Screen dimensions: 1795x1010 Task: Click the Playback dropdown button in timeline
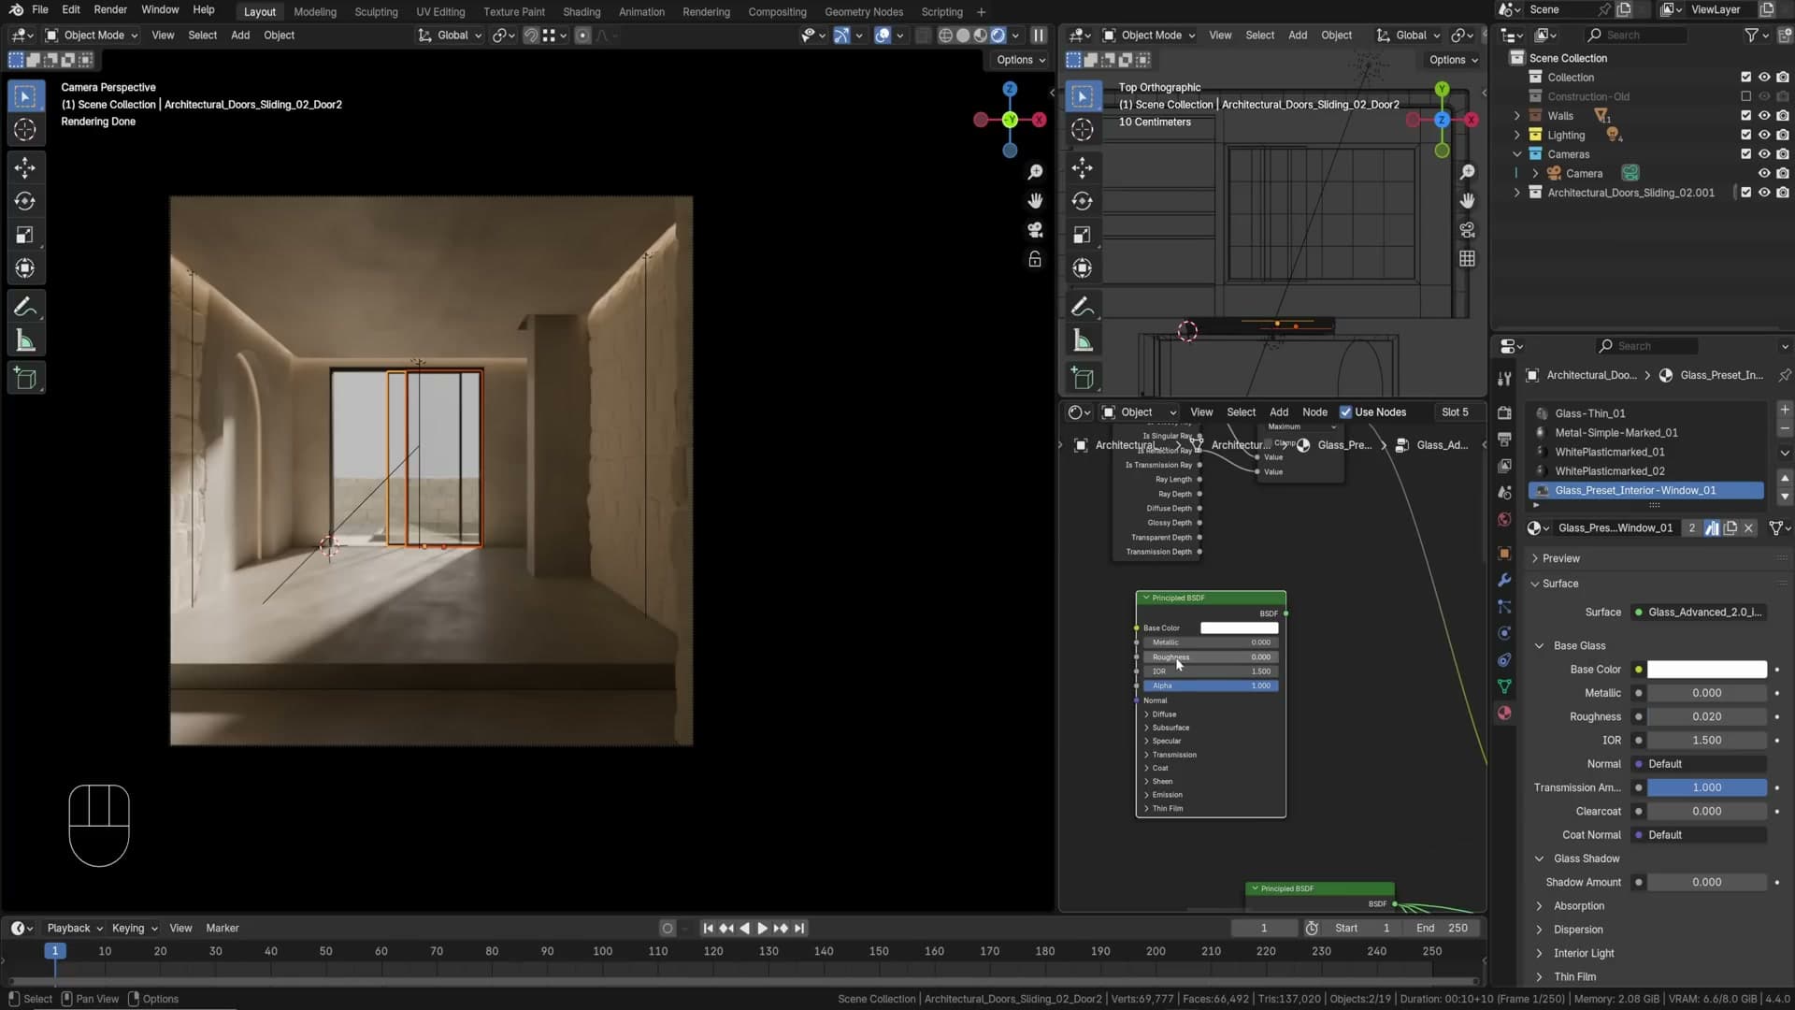coord(74,928)
